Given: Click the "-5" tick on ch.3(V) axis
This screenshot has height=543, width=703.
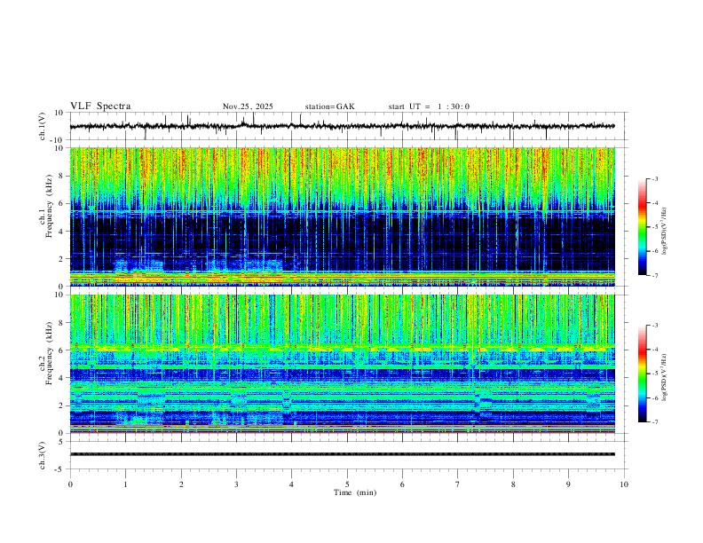Looking at the screenshot, I should 60,469.
